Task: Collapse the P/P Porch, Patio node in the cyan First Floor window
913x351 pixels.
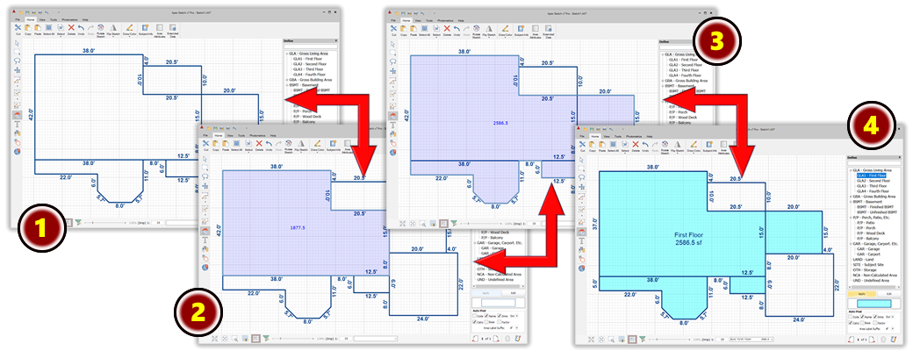Action: point(851,217)
